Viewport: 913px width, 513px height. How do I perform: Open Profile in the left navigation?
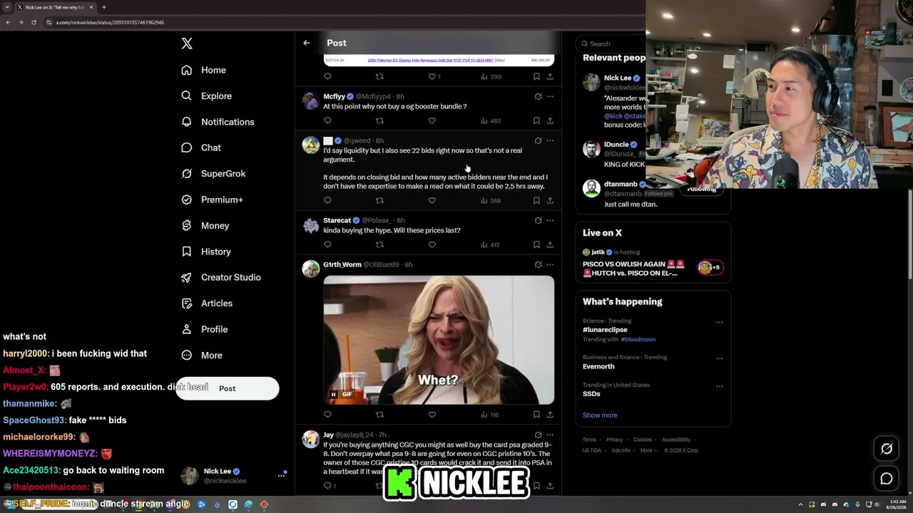coord(205,329)
